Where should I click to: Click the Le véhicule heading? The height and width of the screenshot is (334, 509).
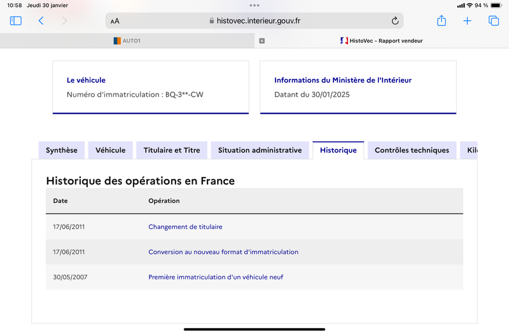tap(86, 80)
